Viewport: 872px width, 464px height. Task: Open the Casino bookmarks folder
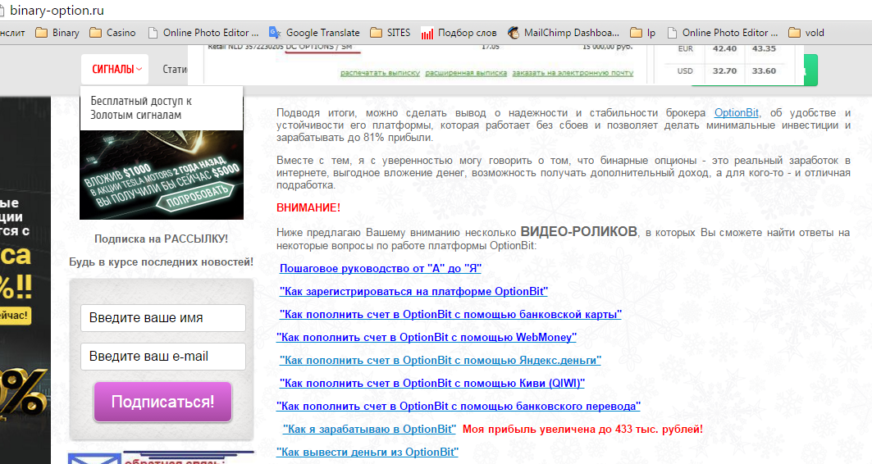click(x=113, y=33)
